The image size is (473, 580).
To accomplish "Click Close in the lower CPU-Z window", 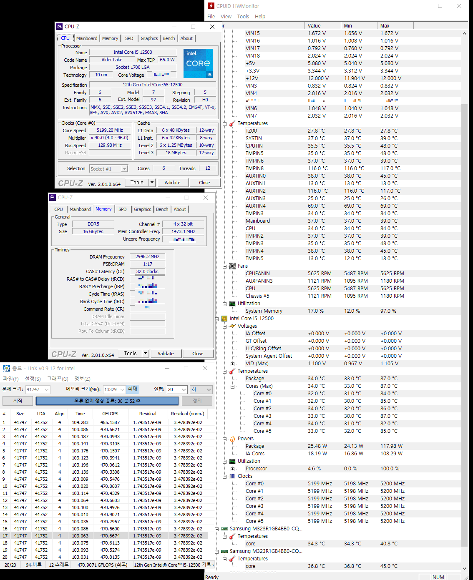I will [x=198, y=354].
